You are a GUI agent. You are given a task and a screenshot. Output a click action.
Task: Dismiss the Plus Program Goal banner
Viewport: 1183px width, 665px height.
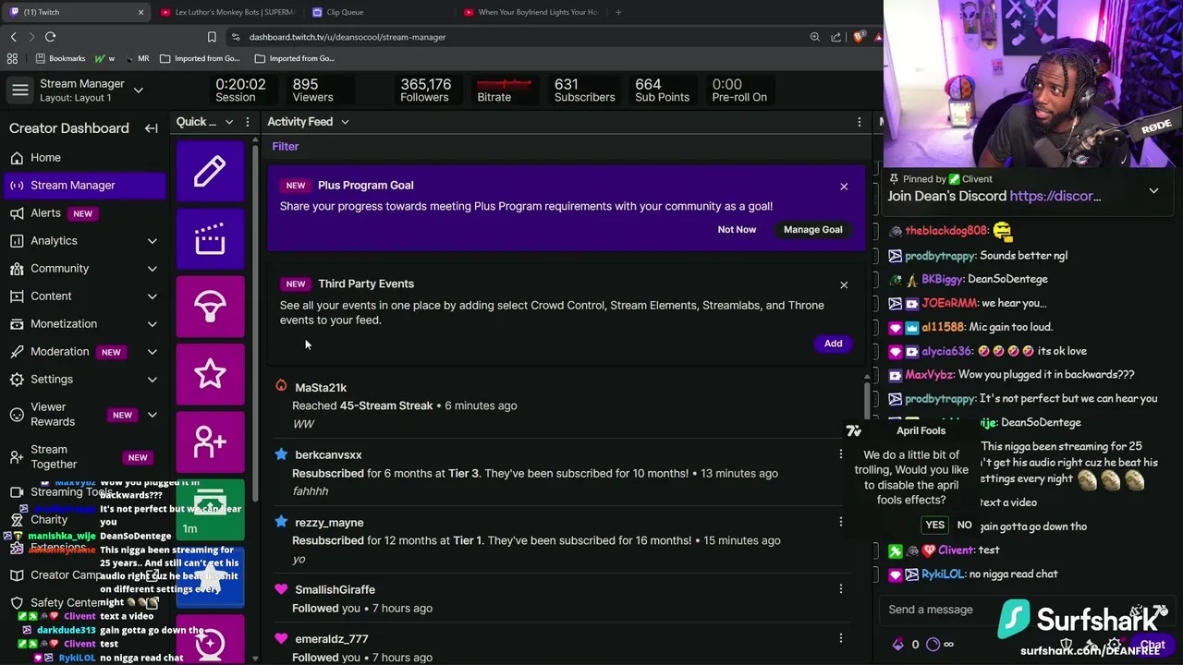[x=844, y=187]
